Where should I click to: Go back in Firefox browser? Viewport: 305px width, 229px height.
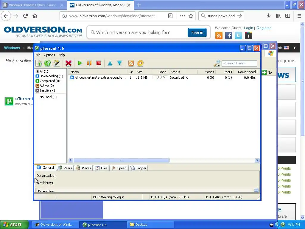click(6, 16)
